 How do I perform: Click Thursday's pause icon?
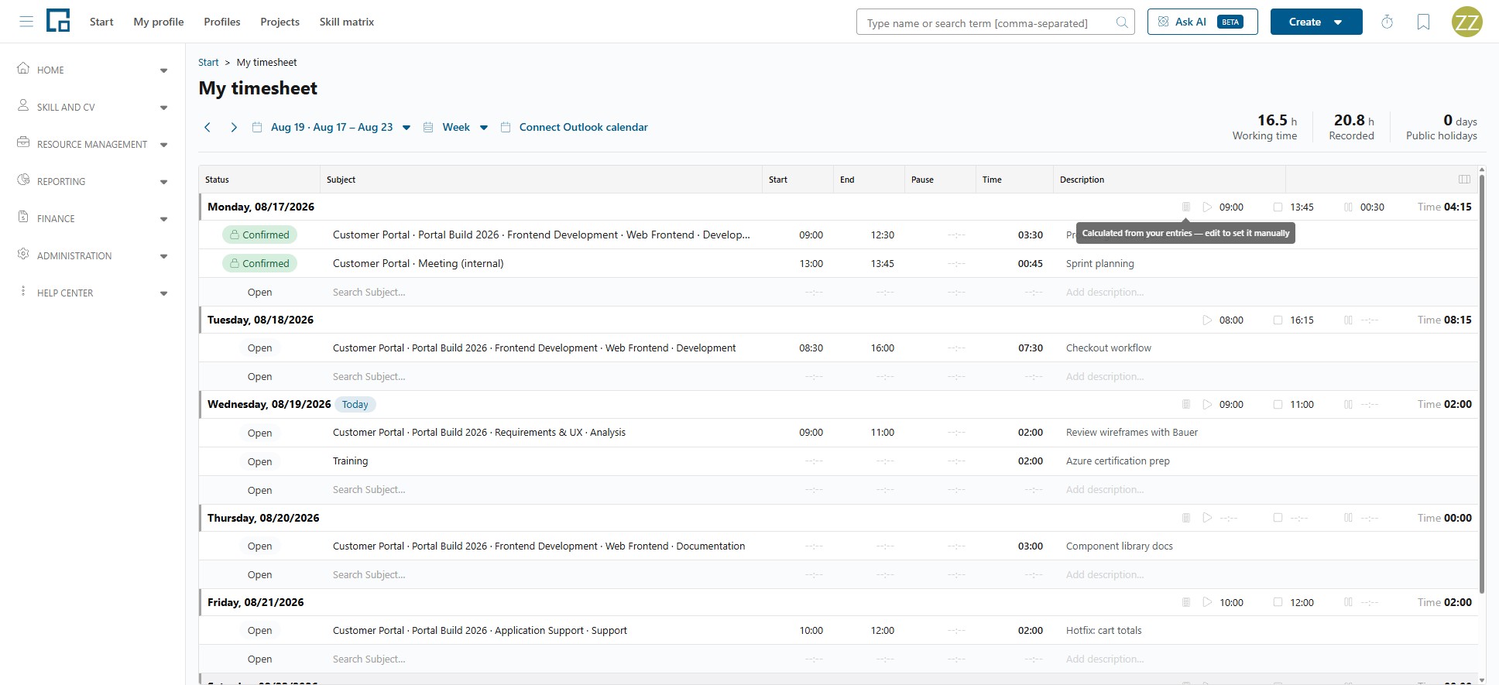point(1348,518)
